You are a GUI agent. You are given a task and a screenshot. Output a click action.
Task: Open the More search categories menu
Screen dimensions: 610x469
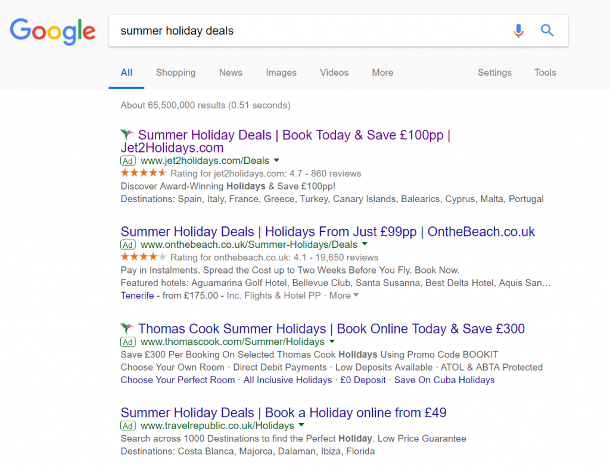click(x=382, y=72)
